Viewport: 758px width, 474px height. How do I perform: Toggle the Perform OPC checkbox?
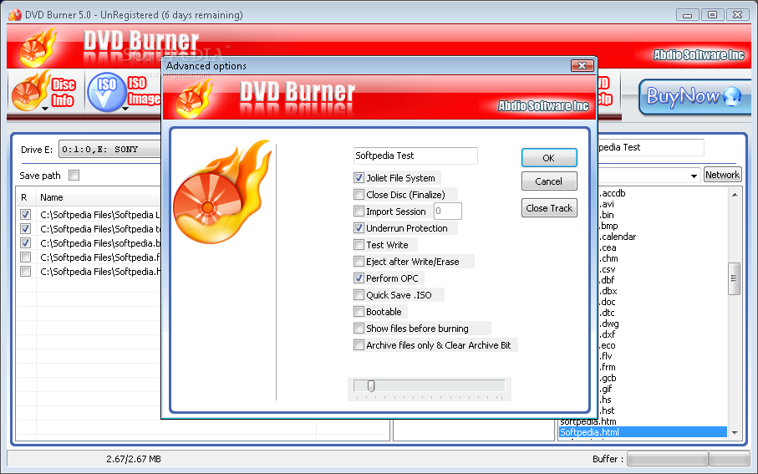[359, 278]
